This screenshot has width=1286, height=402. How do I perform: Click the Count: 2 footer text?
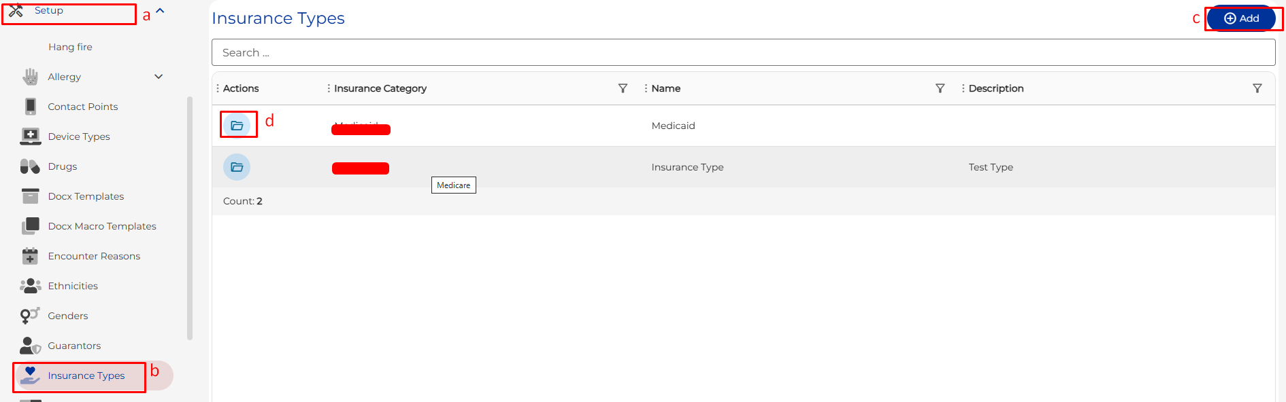243,201
